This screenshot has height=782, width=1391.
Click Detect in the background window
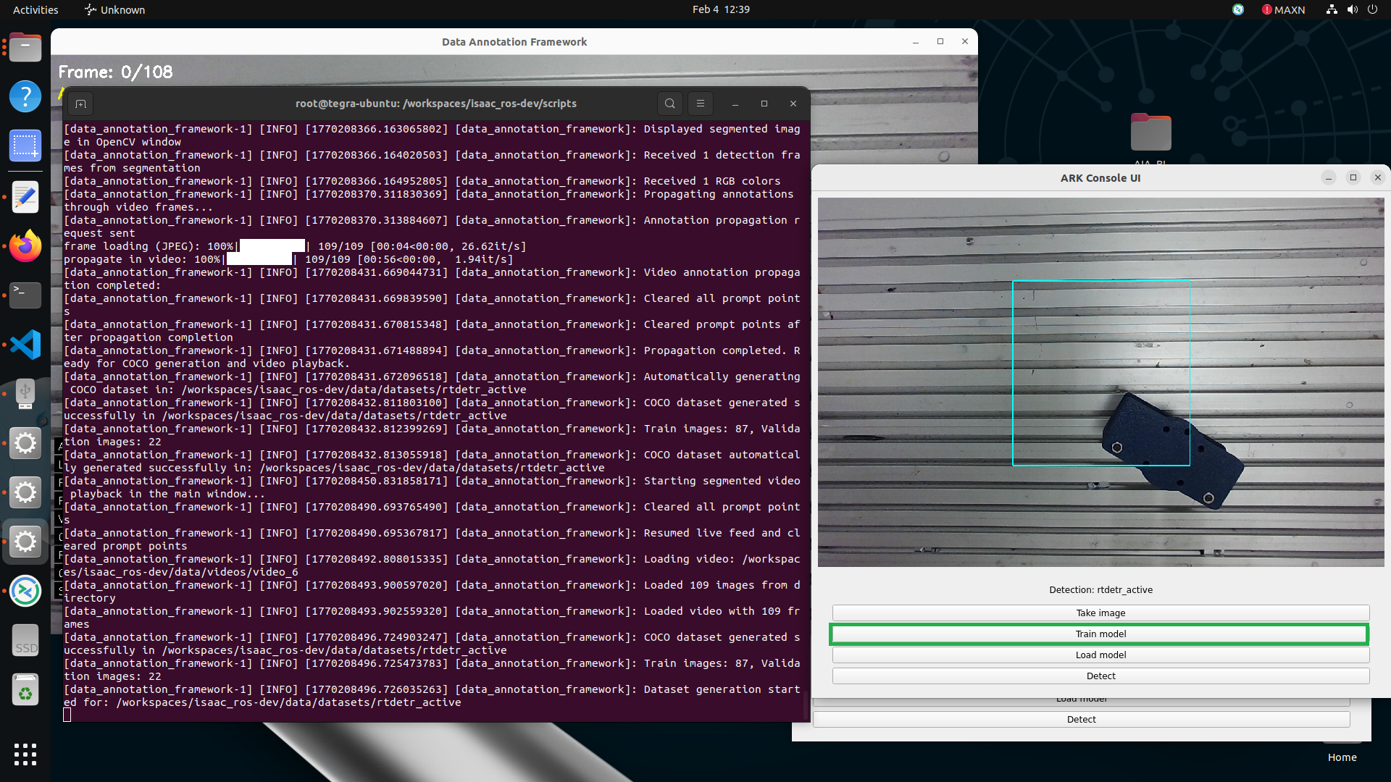tap(1081, 719)
